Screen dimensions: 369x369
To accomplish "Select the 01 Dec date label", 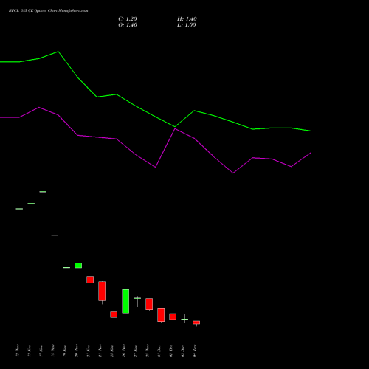I will pyautogui.click(x=159, y=351).
